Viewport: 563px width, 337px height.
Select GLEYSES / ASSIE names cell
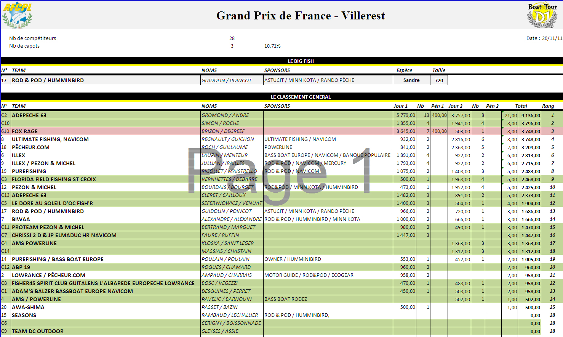(232, 331)
